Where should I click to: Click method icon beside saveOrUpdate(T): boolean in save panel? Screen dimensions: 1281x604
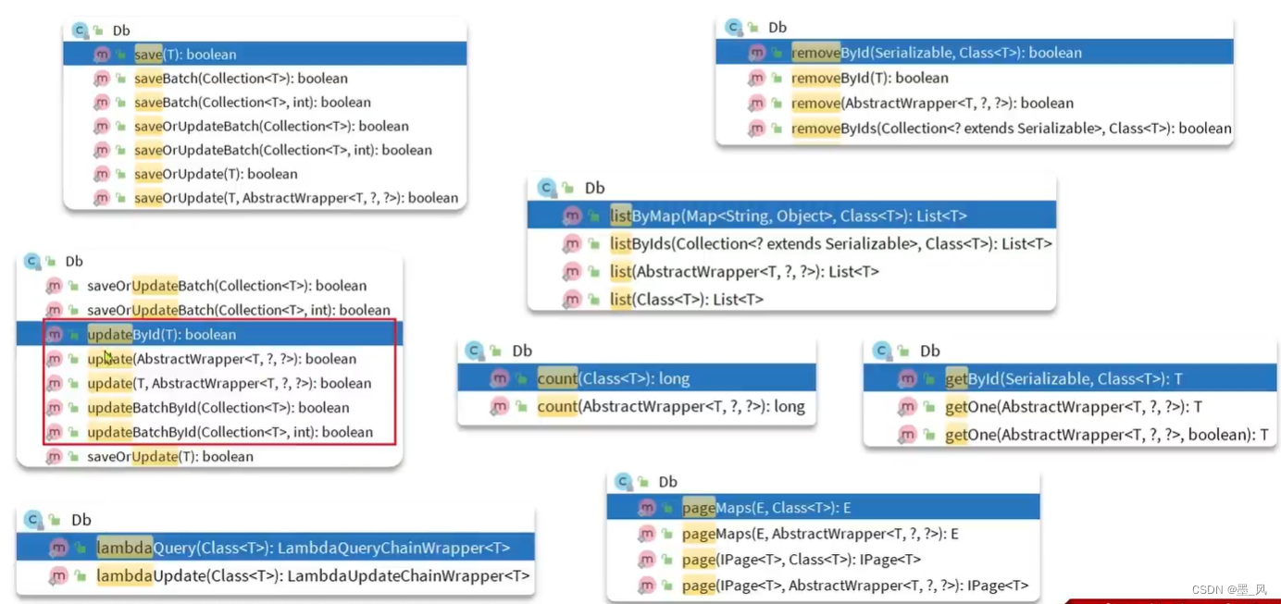coord(101,174)
